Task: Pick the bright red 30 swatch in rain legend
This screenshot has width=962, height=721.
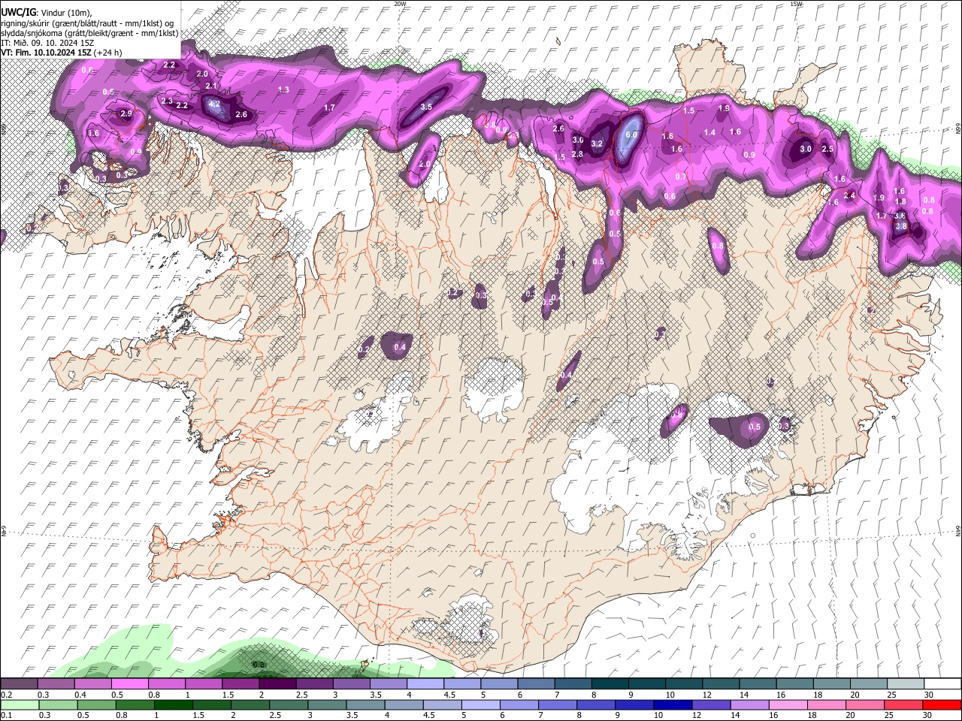Action: tap(942, 704)
